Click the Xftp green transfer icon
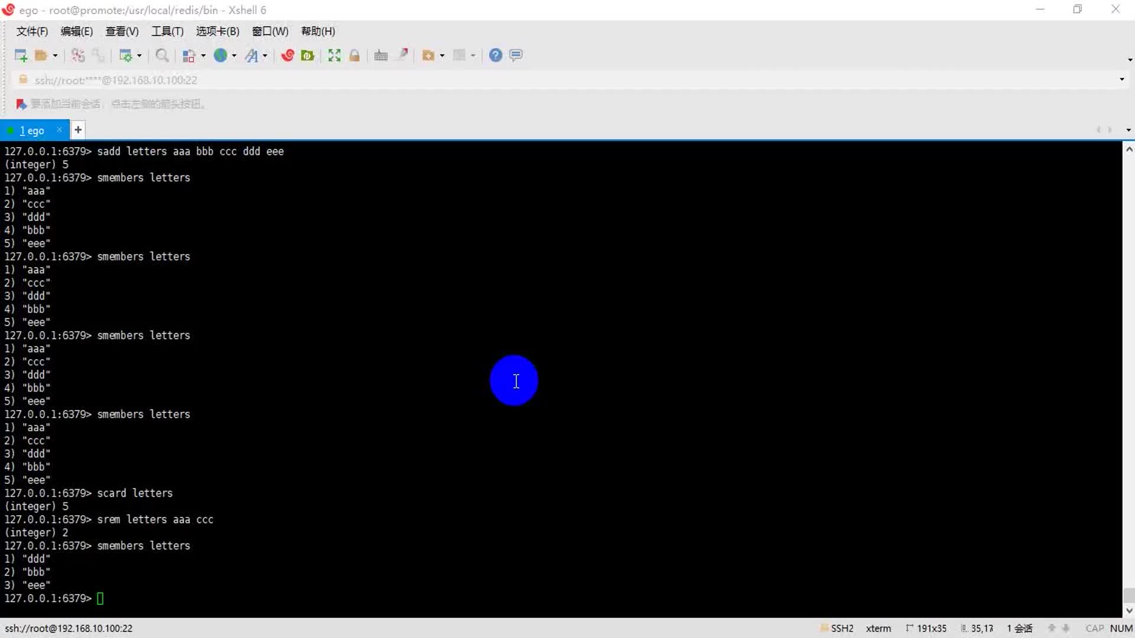Viewport: 1135px width, 638px height. pyautogui.click(x=307, y=56)
